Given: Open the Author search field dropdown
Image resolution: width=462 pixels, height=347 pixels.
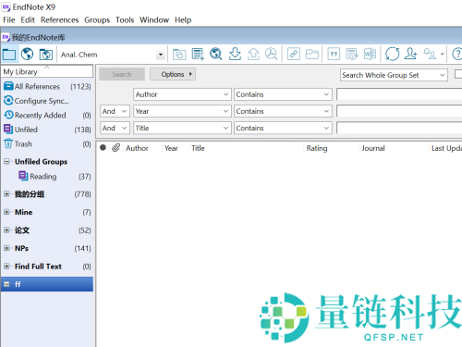Looking at the screenshot, I should coord(225,94).
